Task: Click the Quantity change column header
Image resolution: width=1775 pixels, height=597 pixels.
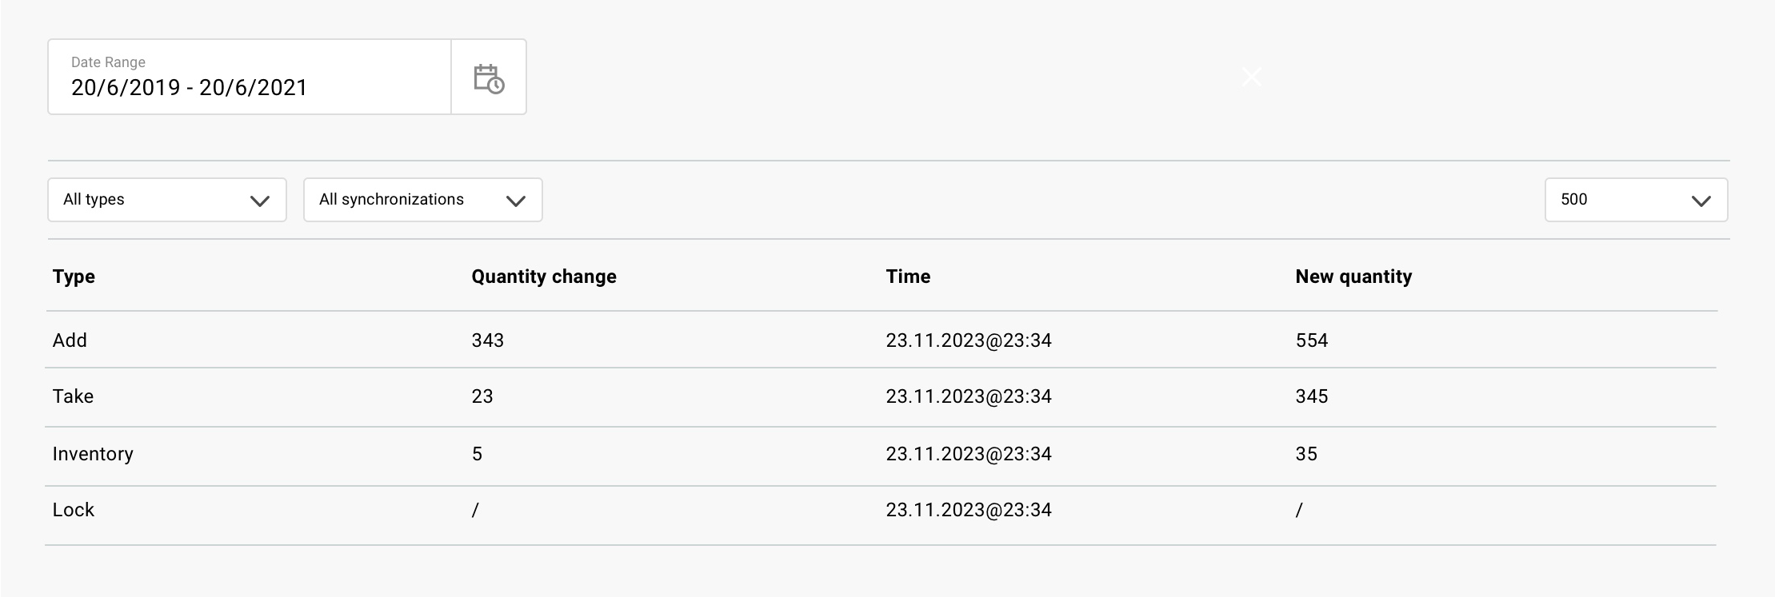Action: pos(544,277)
